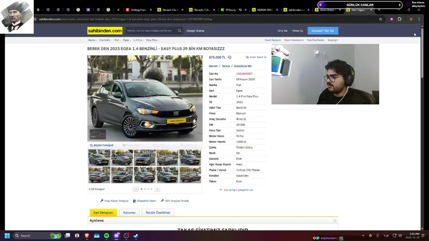Click the pink extension icon in the toolbar

[391, 19]
